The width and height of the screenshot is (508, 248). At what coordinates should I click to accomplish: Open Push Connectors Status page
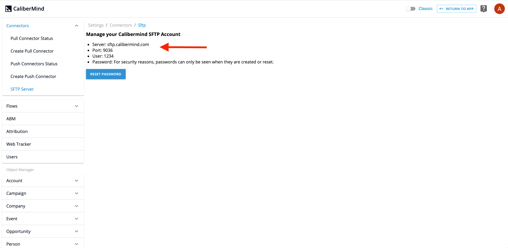43,64
